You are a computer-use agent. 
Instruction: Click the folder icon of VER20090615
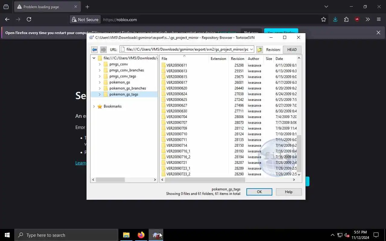[163, 77]
